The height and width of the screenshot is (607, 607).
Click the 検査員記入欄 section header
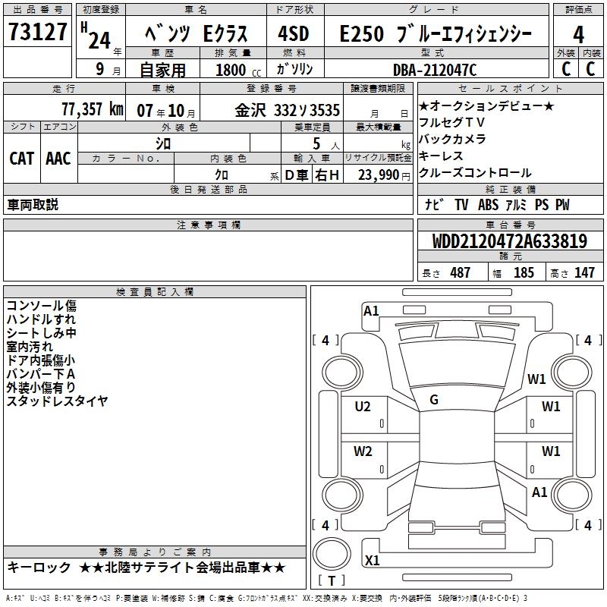point(155,292)
